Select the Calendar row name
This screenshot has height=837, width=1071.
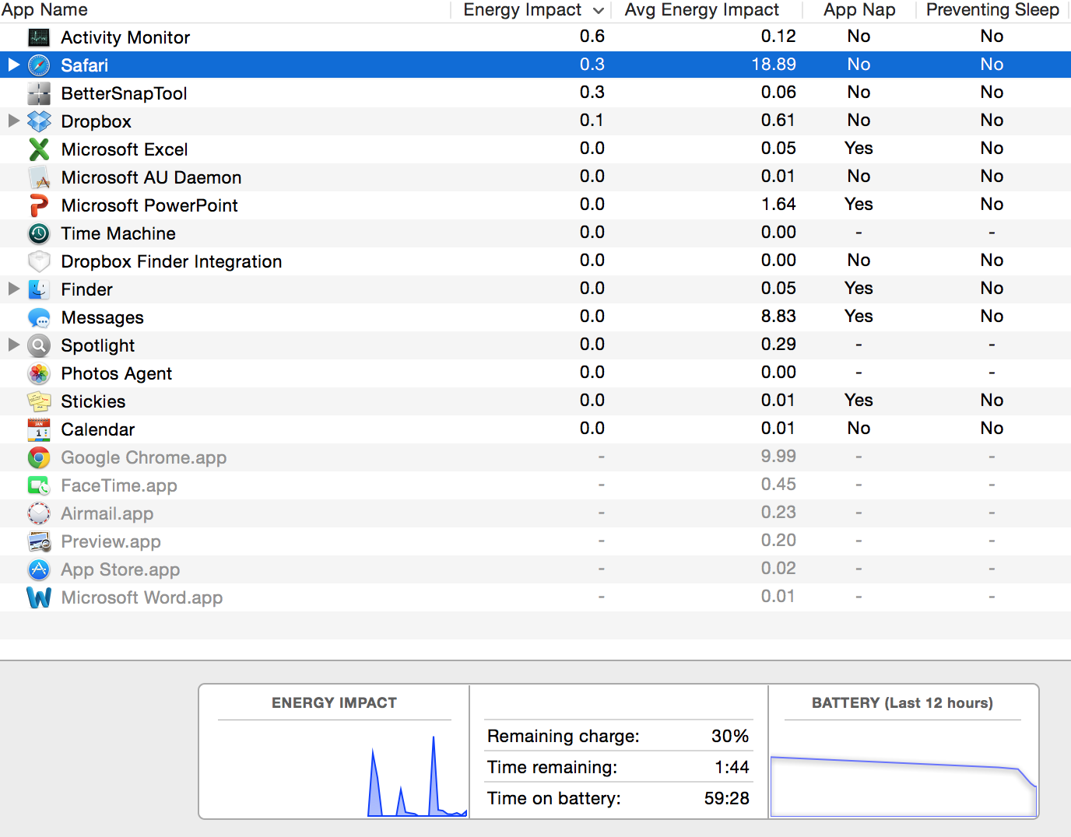coord(97,429)
